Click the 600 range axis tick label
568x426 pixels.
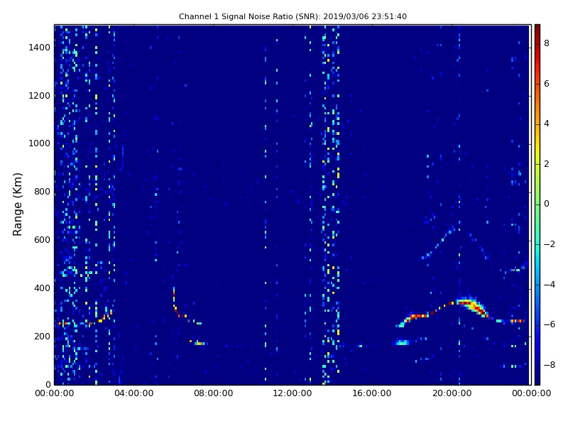(43, 240)
